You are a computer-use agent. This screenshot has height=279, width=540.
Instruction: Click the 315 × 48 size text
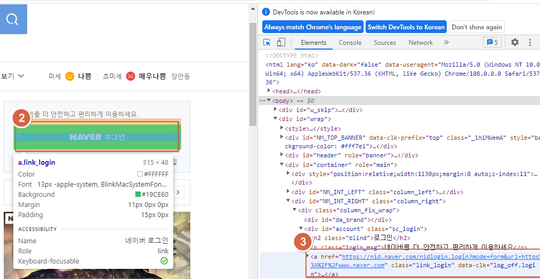(x=156, y=162)
